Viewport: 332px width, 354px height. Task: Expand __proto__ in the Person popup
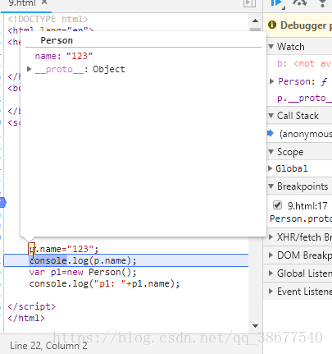coord(30,69)
